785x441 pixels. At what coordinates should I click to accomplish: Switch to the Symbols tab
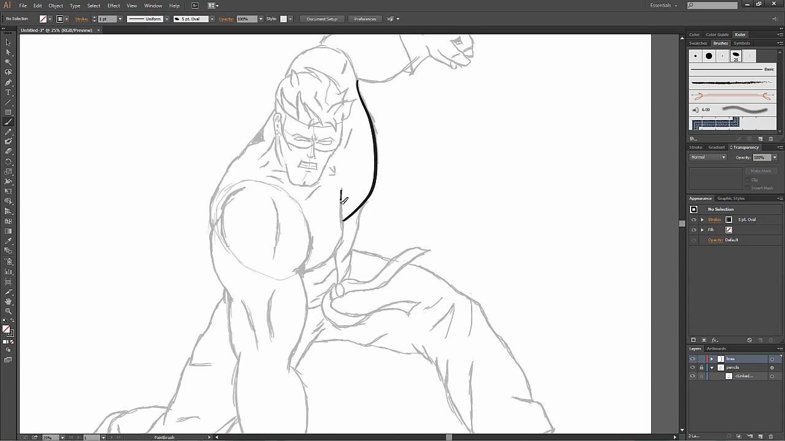pyautogui.click(x=741, y=43)
